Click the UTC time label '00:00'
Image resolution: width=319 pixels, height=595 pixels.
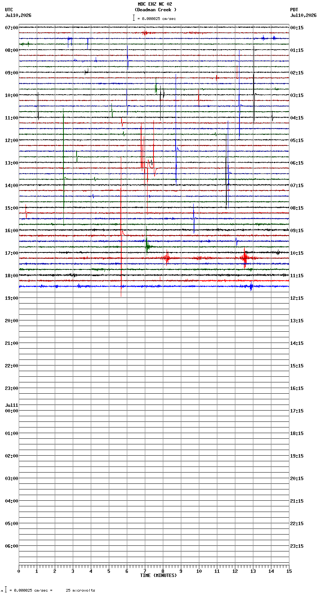[x=12, y=411]
